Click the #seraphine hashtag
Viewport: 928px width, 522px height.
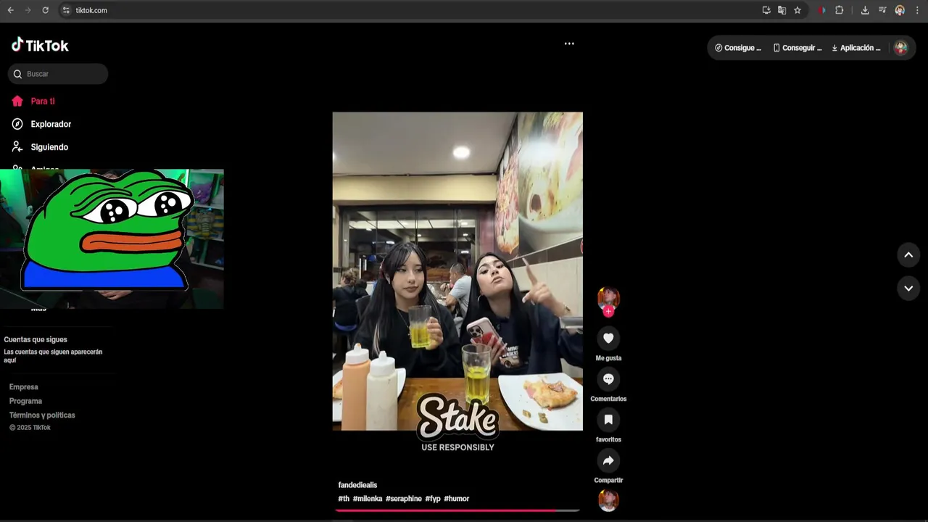pos(404,499)
